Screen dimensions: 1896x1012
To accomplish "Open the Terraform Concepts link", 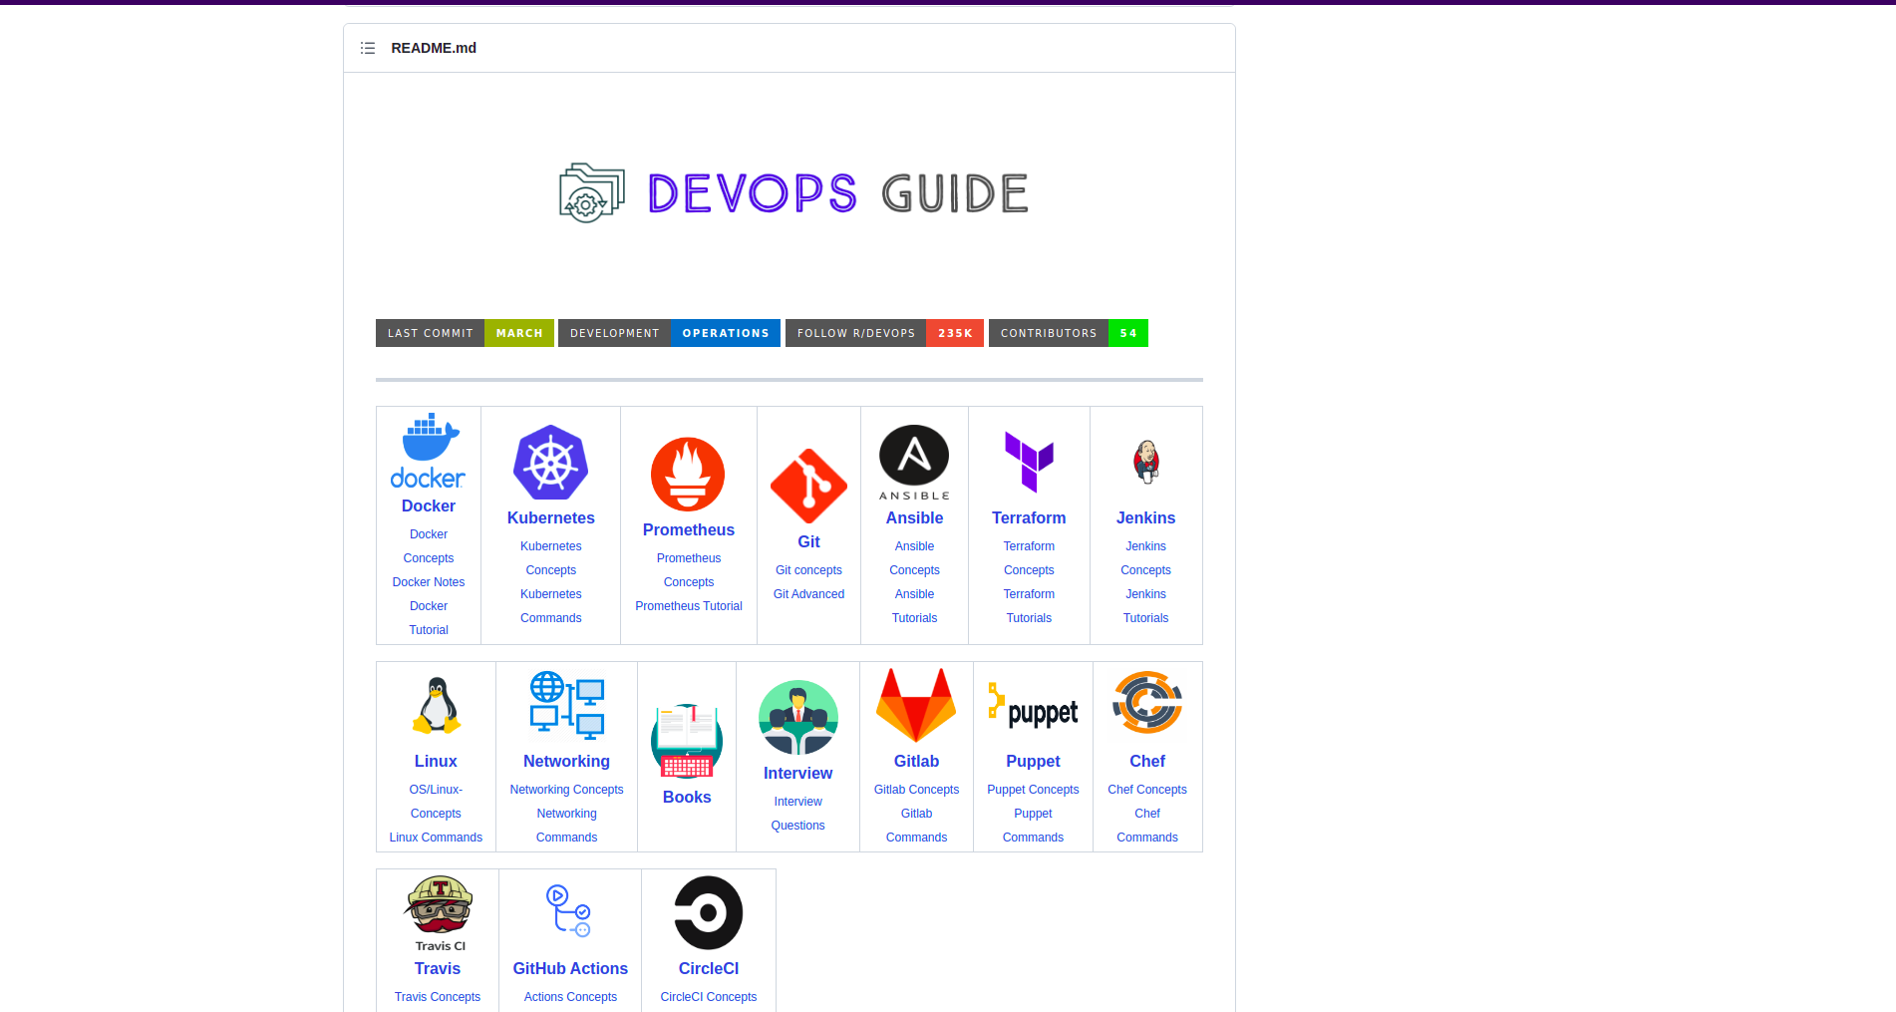I will coord(1029,558).
